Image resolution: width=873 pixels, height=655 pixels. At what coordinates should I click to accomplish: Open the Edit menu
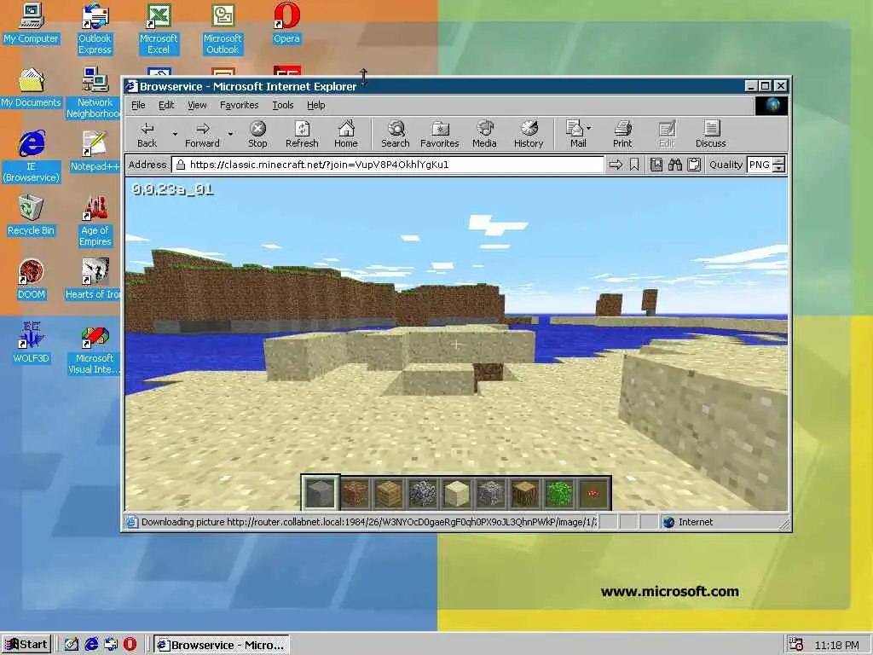166,105
